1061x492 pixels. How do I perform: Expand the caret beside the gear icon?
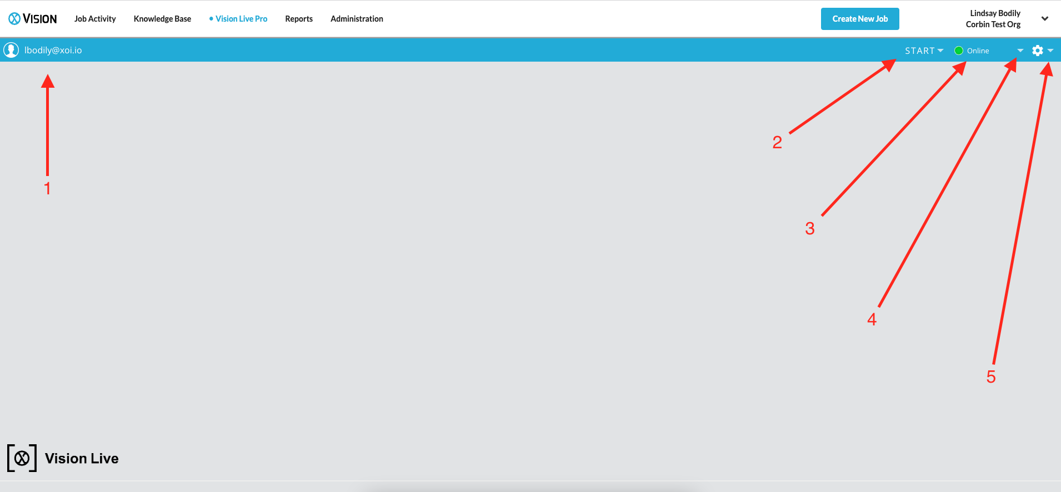tap(1050, 51)
